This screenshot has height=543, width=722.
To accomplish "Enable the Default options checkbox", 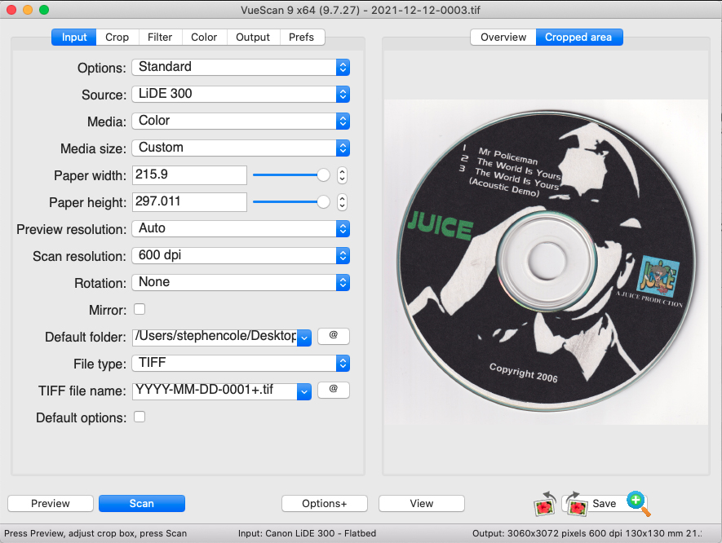I will pos(140,417).
